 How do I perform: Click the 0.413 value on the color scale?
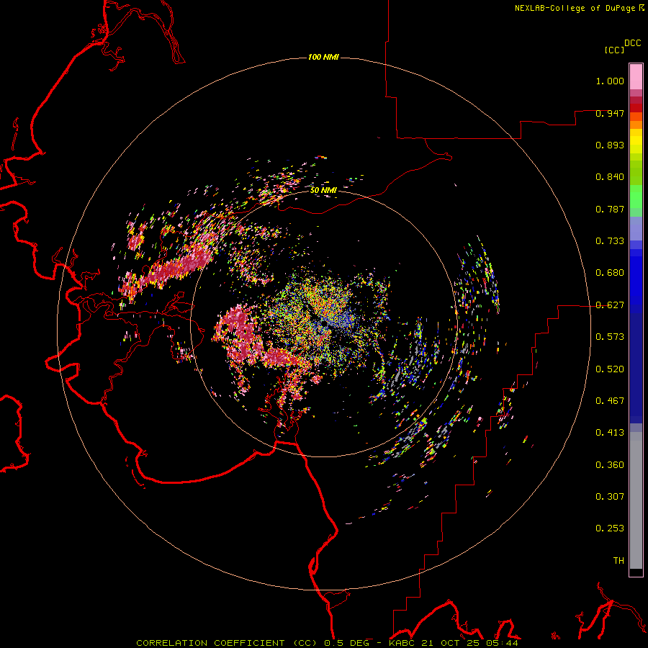pyautogui.click(x=610, y=433)
